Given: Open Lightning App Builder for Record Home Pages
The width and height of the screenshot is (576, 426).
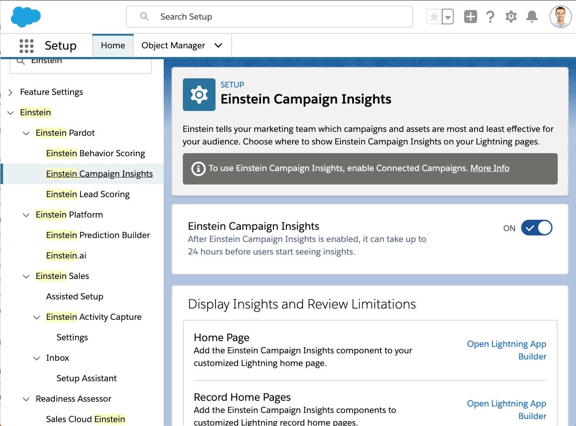Looking at the screenshot, I should pyautogui.click(x=506, y=409).
